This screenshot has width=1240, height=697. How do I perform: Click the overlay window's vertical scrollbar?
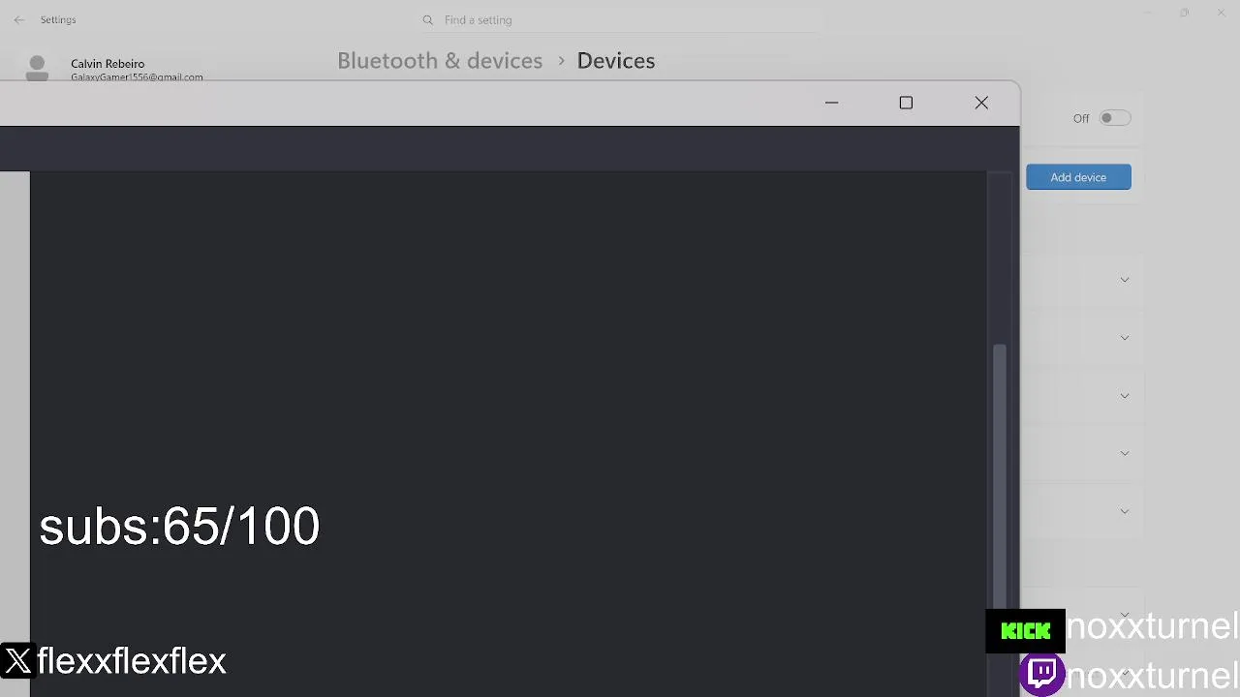tap(999, 465)
